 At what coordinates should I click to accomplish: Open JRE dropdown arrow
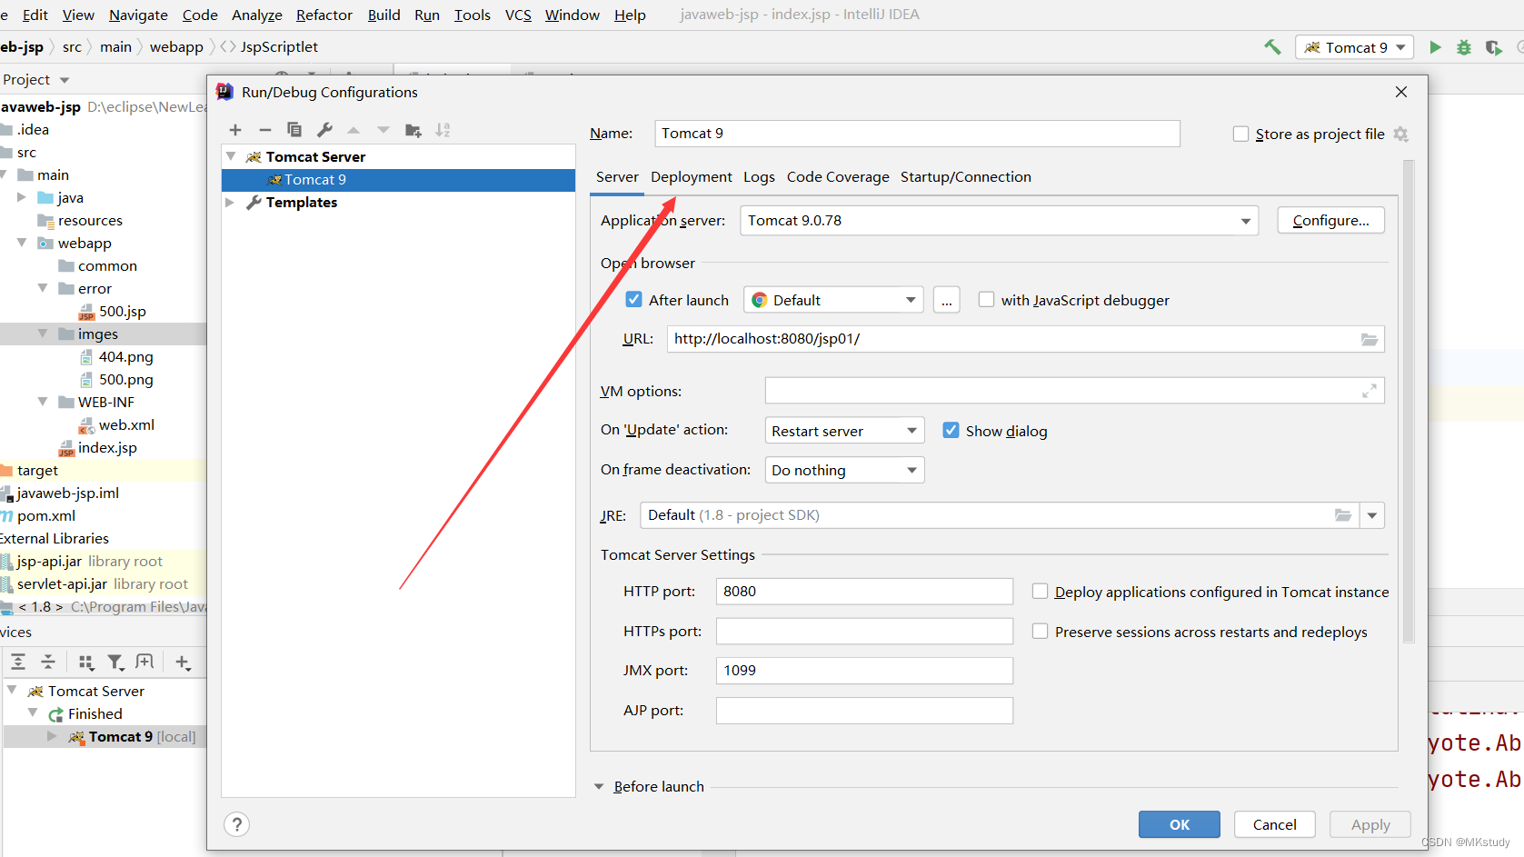[x=1372, y=515]
